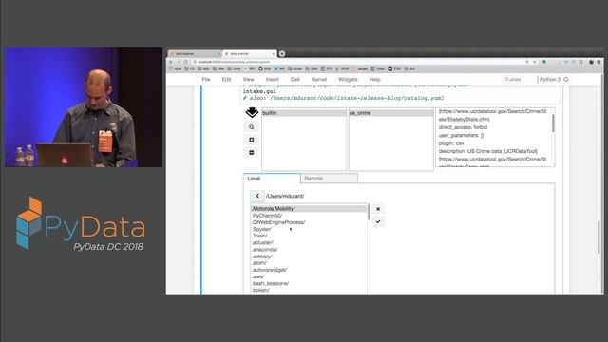
Task: Click the notebook page vertical scrollbar
Action: pyautogui.click(x=599, y=237)
